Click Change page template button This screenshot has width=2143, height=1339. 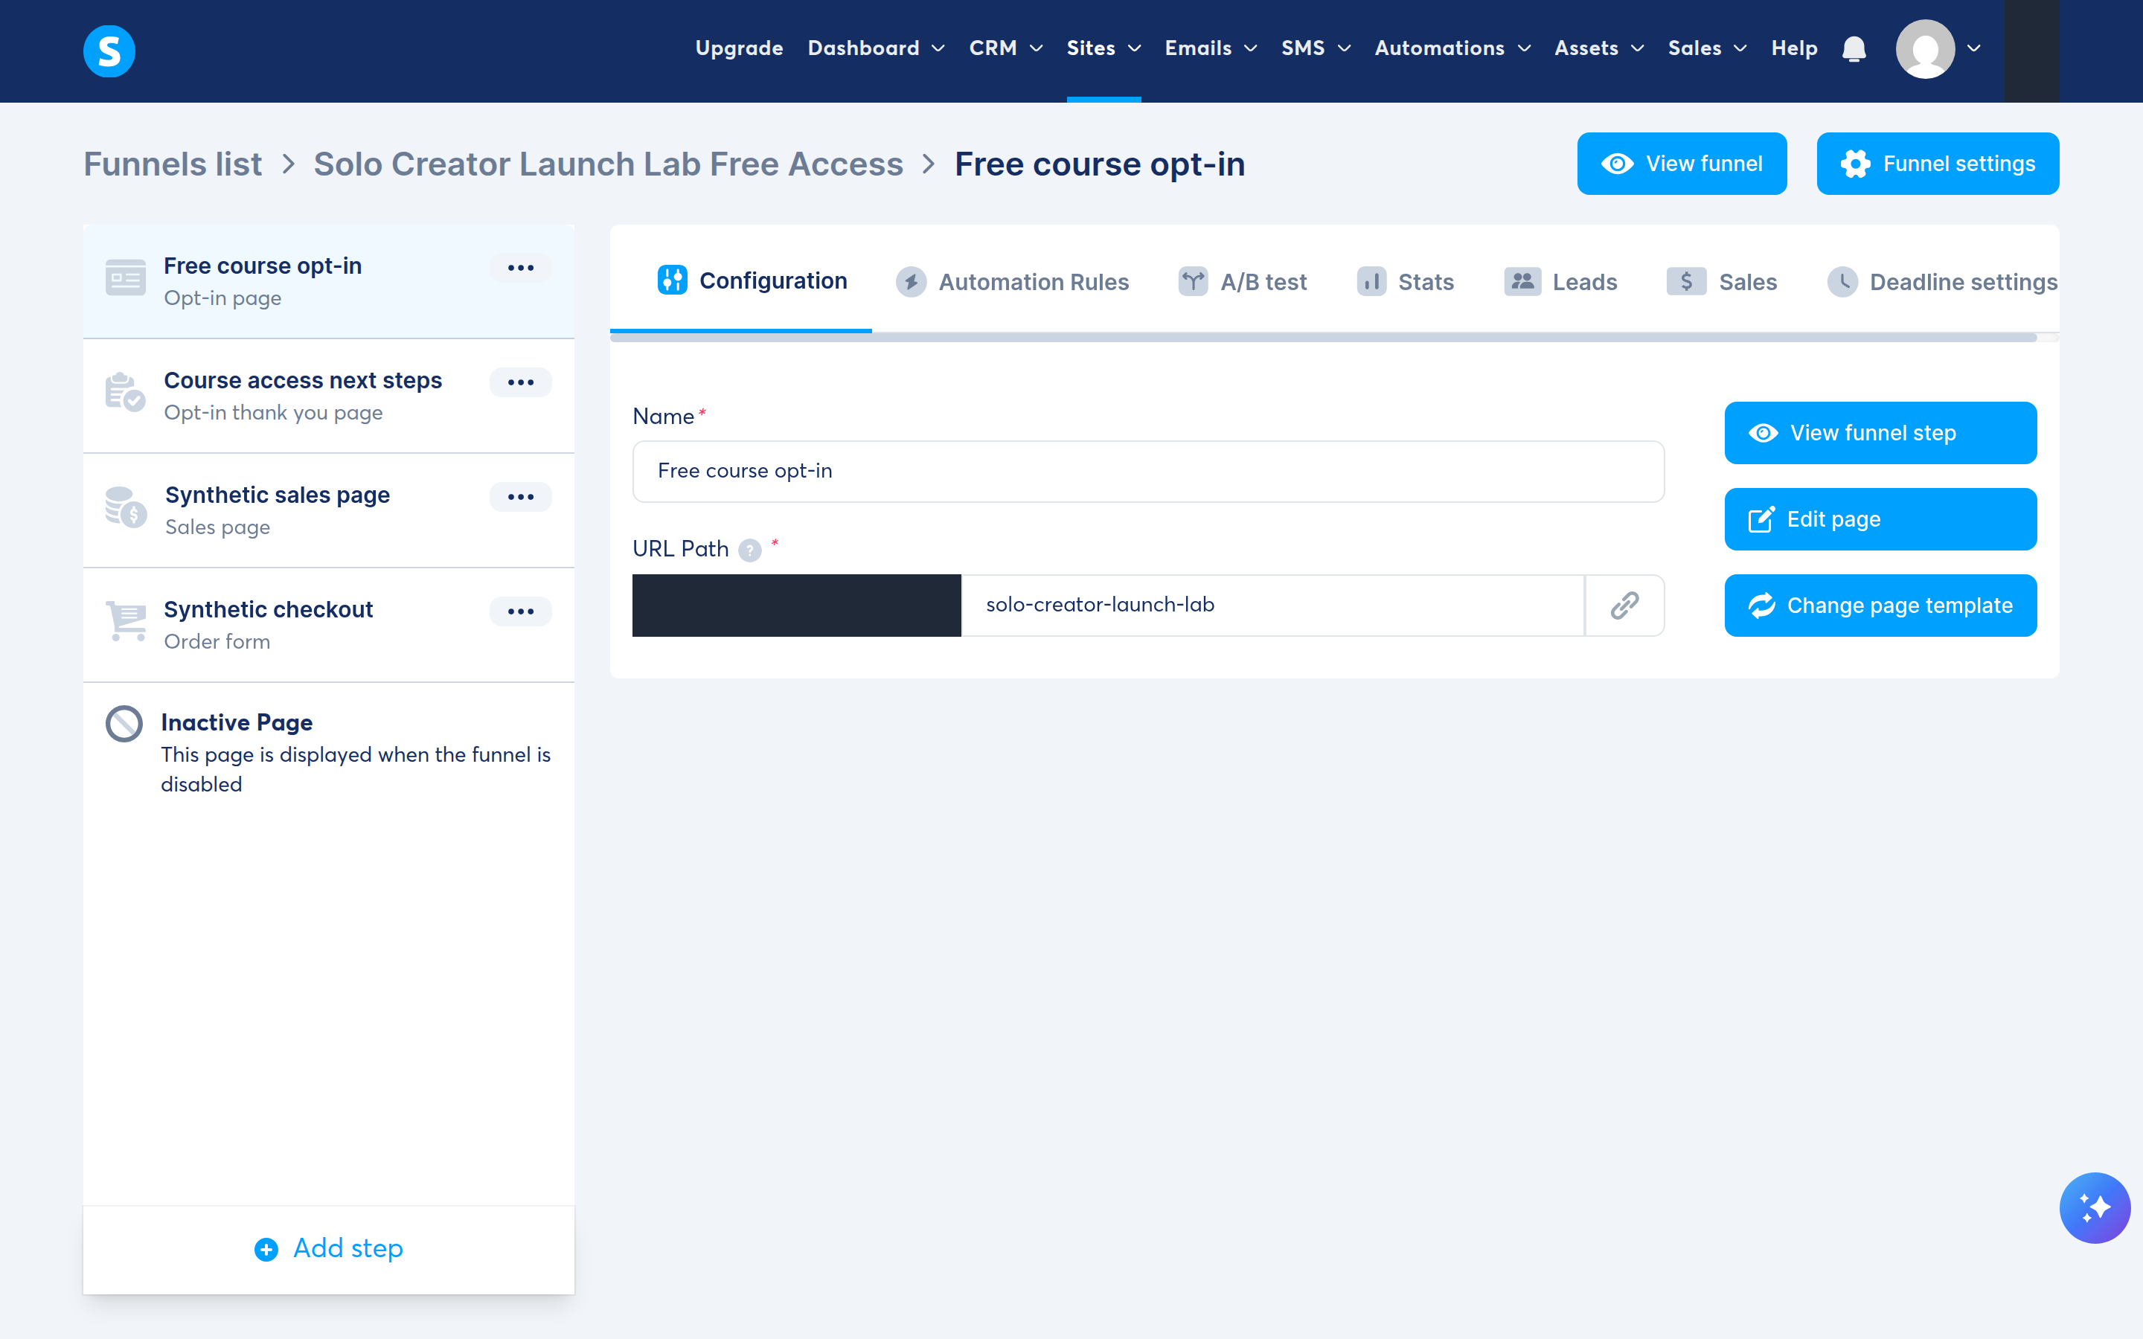coord(1880,606)
